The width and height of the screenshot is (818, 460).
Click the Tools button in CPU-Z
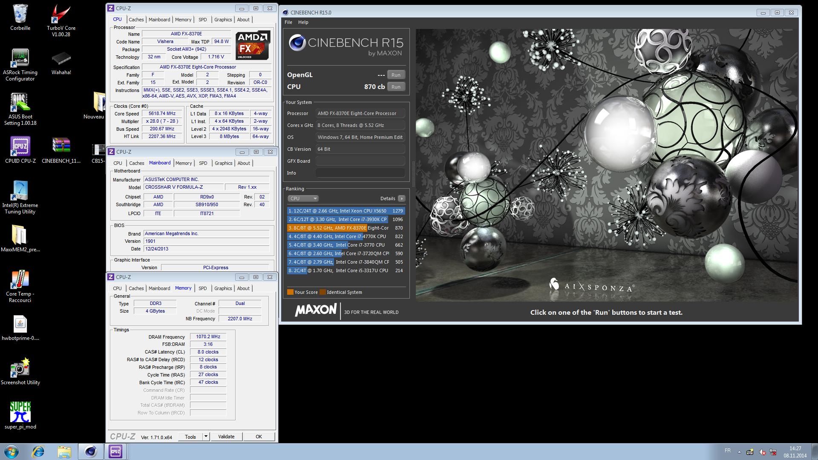pyautogui.click(x=190, y=437)
